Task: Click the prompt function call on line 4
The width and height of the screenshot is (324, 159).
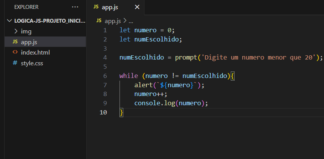Action: coord(186,58)
